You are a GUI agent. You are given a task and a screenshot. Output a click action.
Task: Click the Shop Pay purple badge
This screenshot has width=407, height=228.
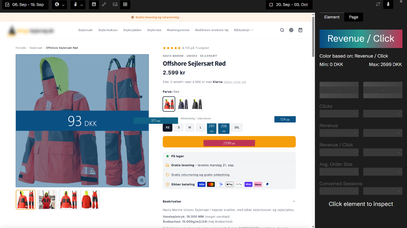(248, 184)
